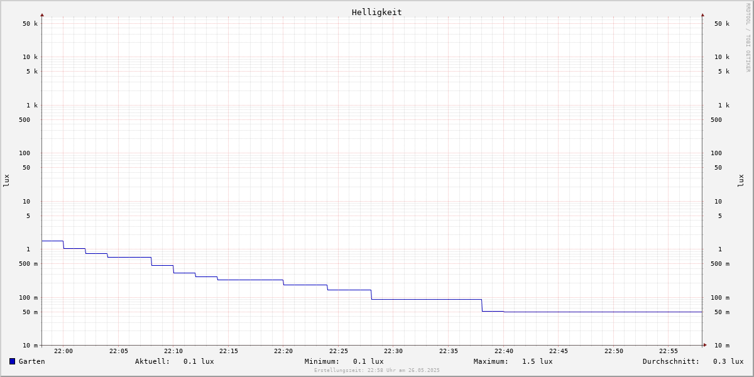Click the Erstellungszeit timestamp footer text
The height and width of the screenshot is (377, 754).
coord(377,370)
